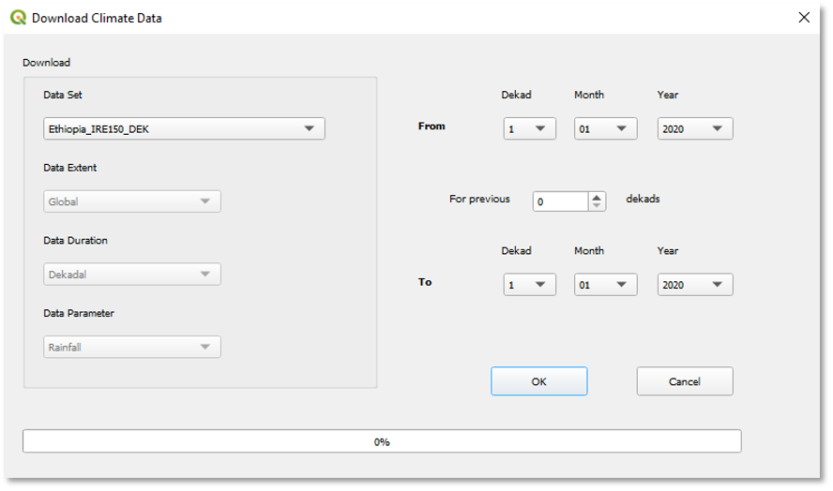Close the Download Climate Data dialog
The image size is (833, 491).
804,18
